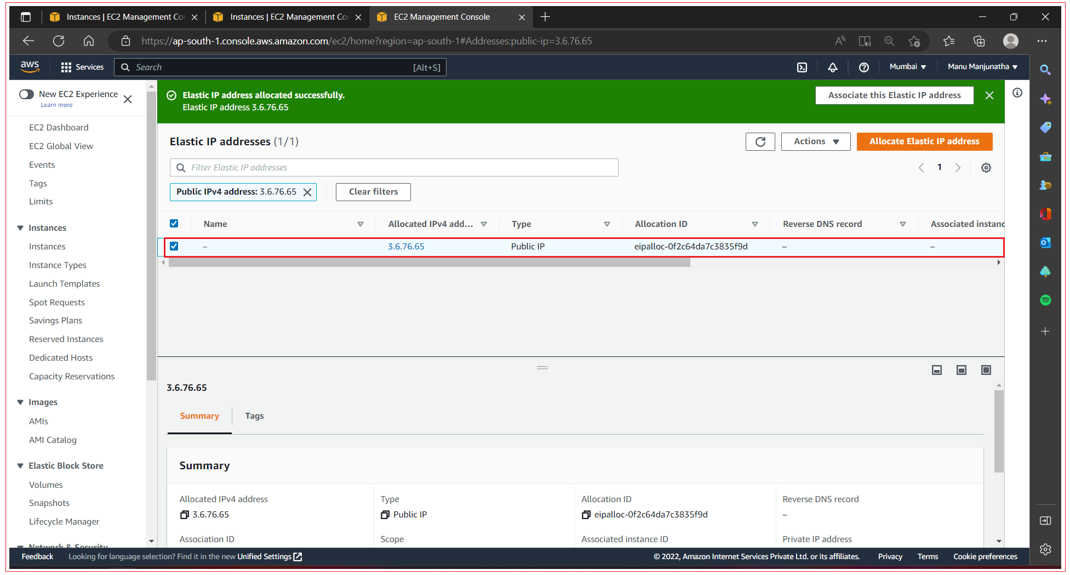Open the 3.6.76.65 address link
This screenshot has height=575, width=1070.
[x=406, y=247]
